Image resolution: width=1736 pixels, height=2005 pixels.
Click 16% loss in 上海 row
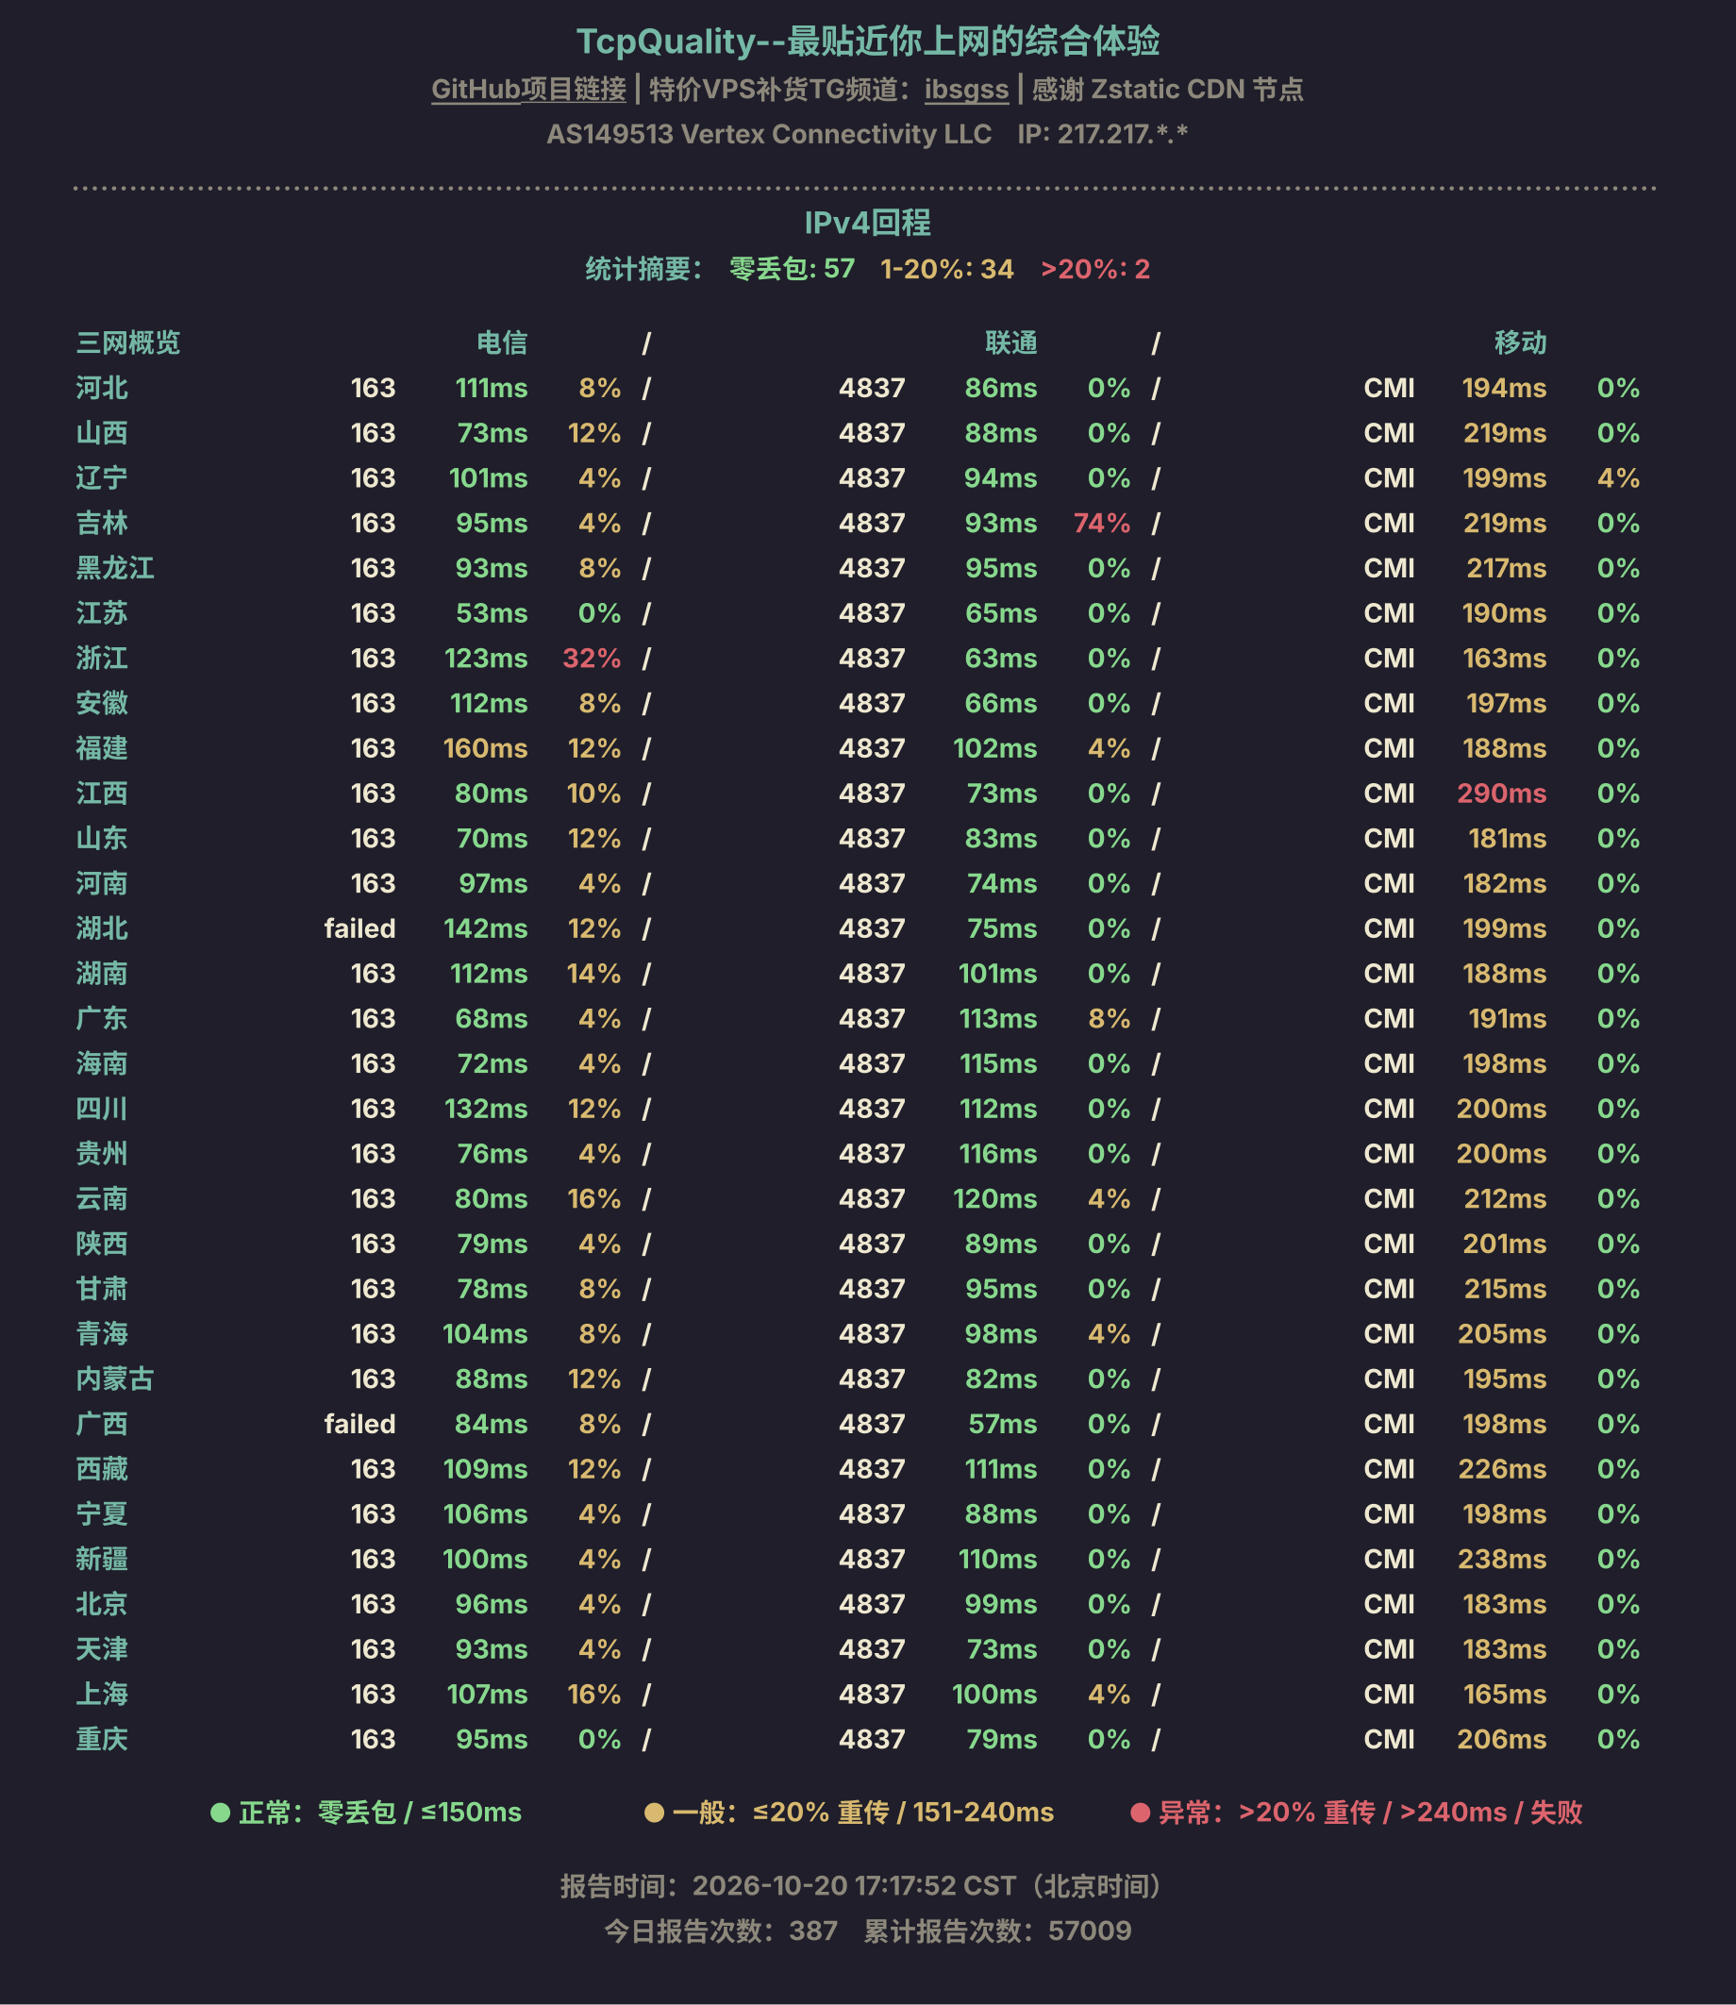pos(593,1694)
